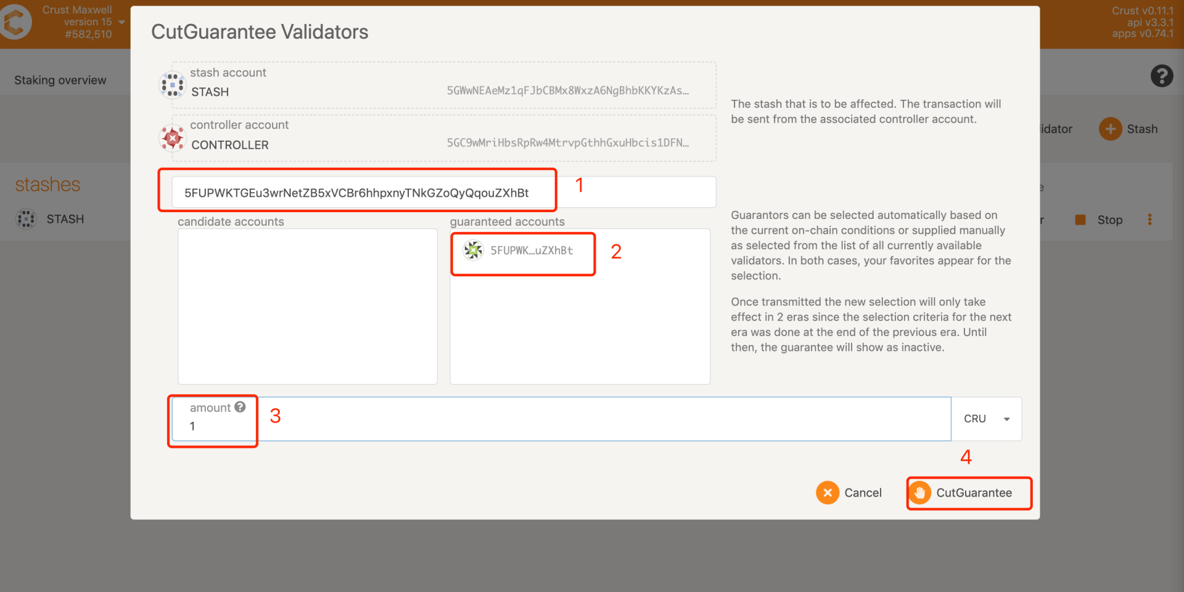Click the controller account field
The width and height of the screenshot is (1184, 592).
click(444, 138)
